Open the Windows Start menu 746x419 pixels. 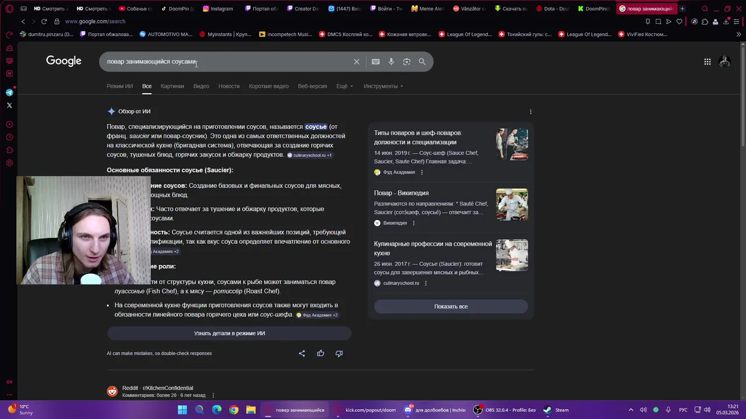tap(182, 410)
